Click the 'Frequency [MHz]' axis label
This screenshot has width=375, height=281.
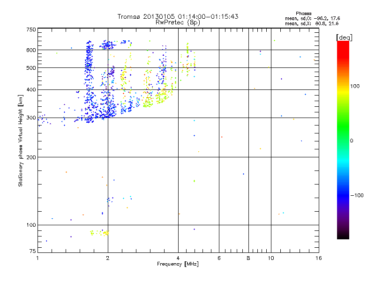tap(178, 264)
